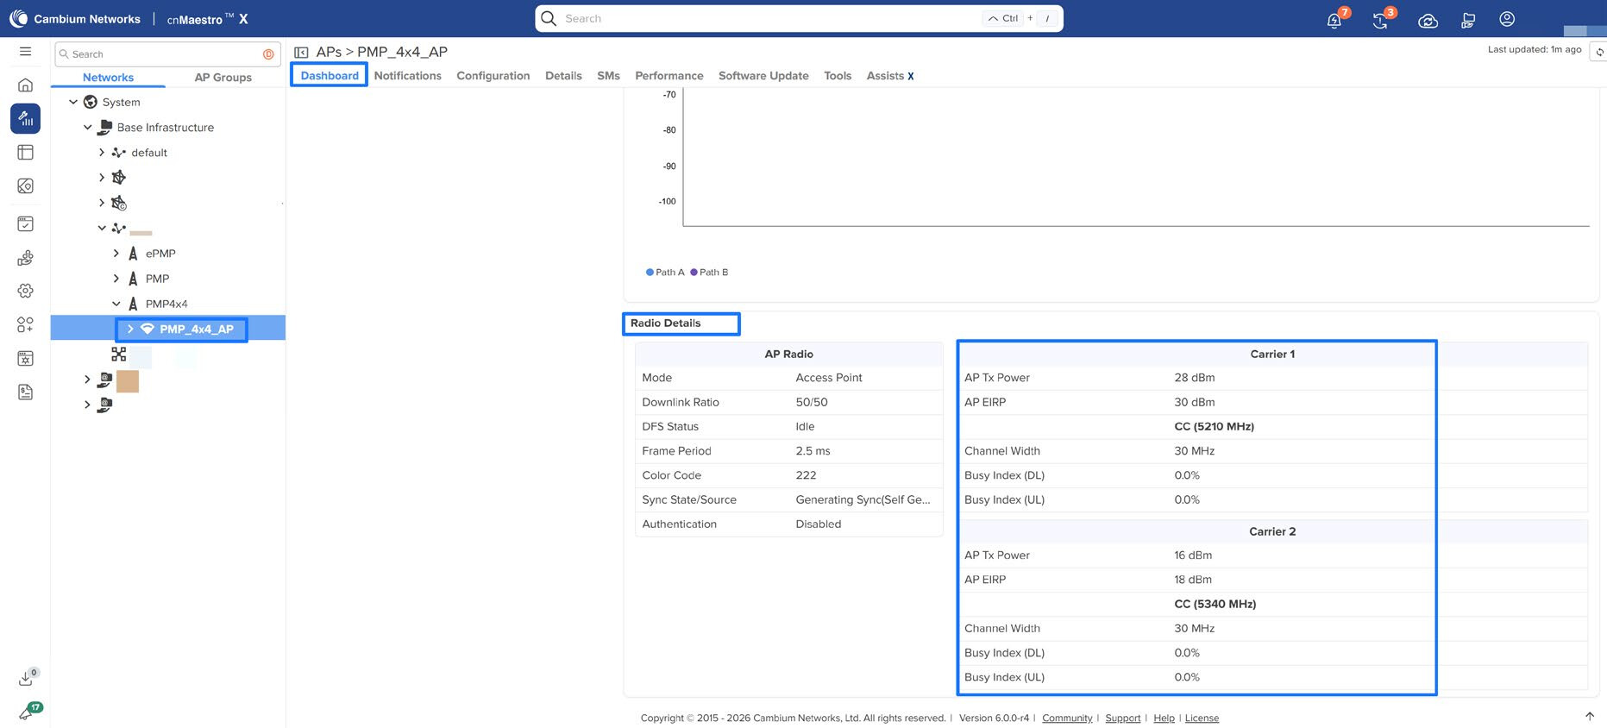Open the table layout sidebar icon
Image resolution: width=1607 pixels, height=728 pixels.
26,153
